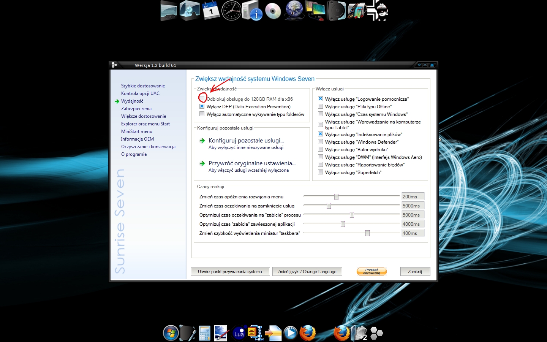Open the computer info icon in top dock

click(x=252, y=10)
